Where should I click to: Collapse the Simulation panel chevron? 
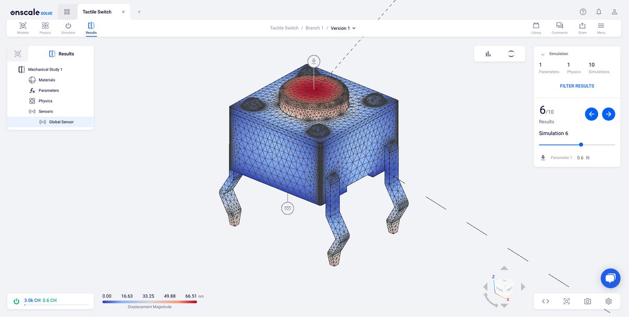pyautogui.click(x=543, y=54)
